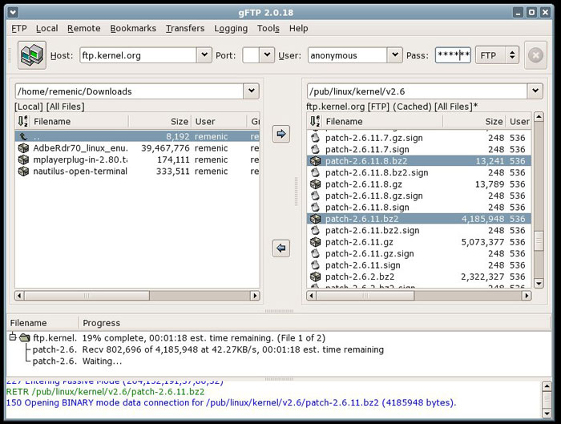
Task: Click the mplayerplug-in-2.80 package icon
Action: click(23, 160)
